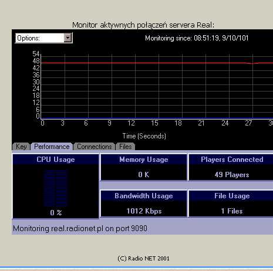Click the 1012 Kbps bandwidth value
The width and height of the screenshot is (273, 271).
coord(144,211)
